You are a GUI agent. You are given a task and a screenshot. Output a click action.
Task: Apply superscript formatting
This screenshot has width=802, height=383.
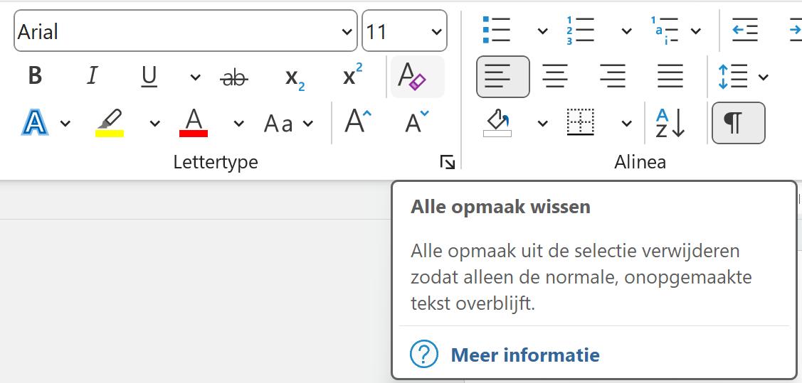pyautogui.click(x=352, y=76)
